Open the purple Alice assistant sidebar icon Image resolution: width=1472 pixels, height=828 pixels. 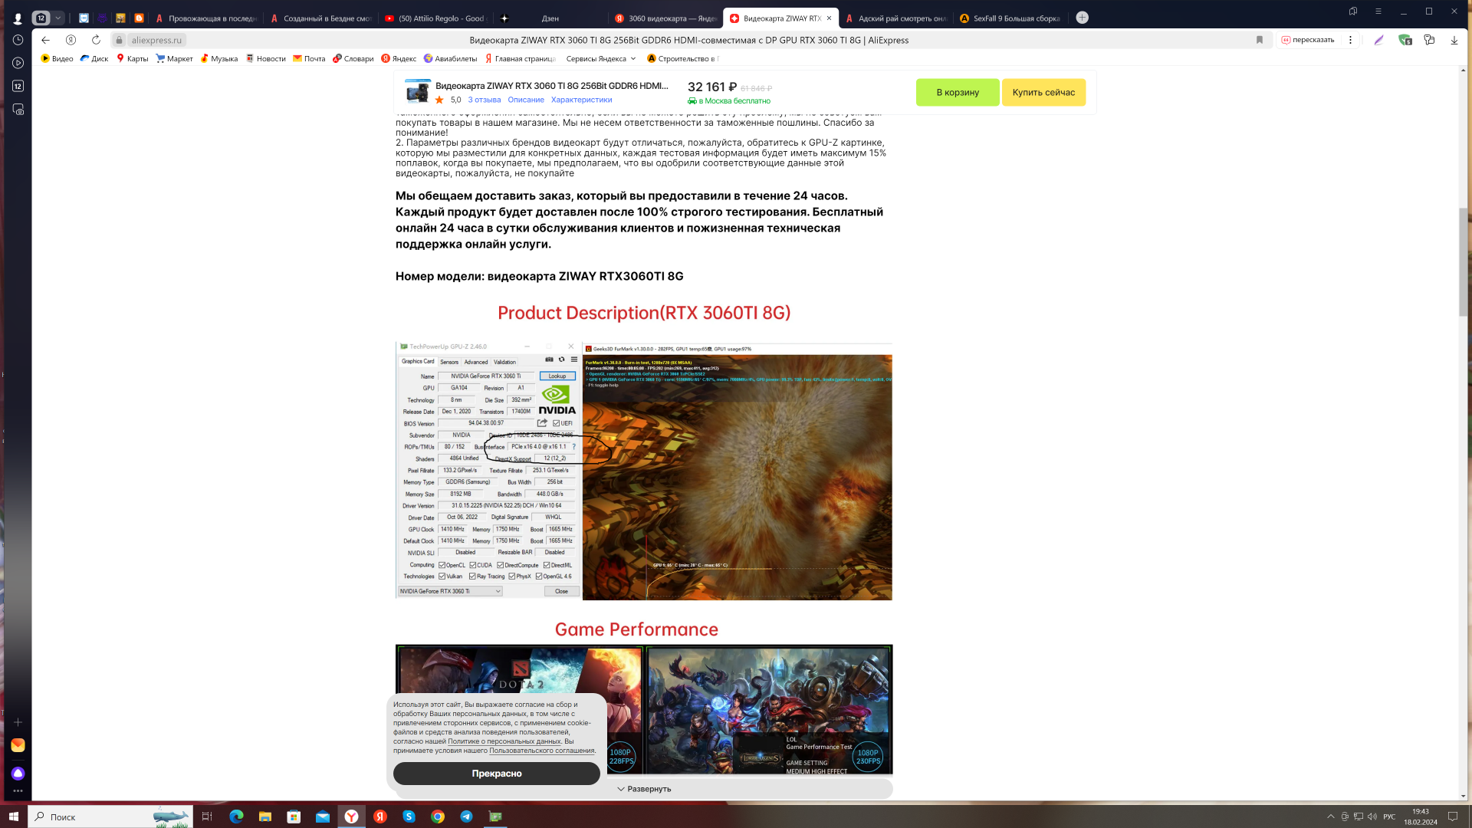(18, 774)
